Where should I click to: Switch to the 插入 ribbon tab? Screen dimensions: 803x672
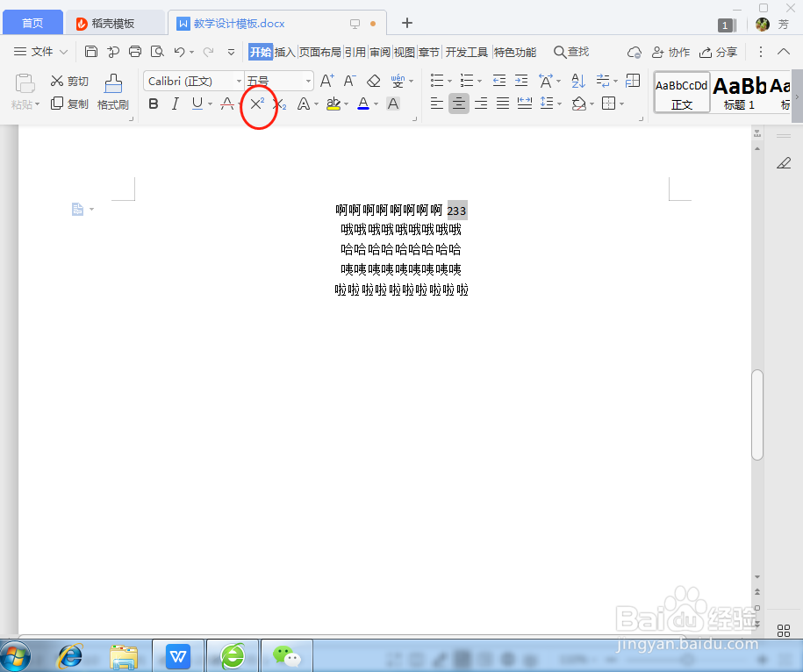pyautogui.click(x=284, y=52)
